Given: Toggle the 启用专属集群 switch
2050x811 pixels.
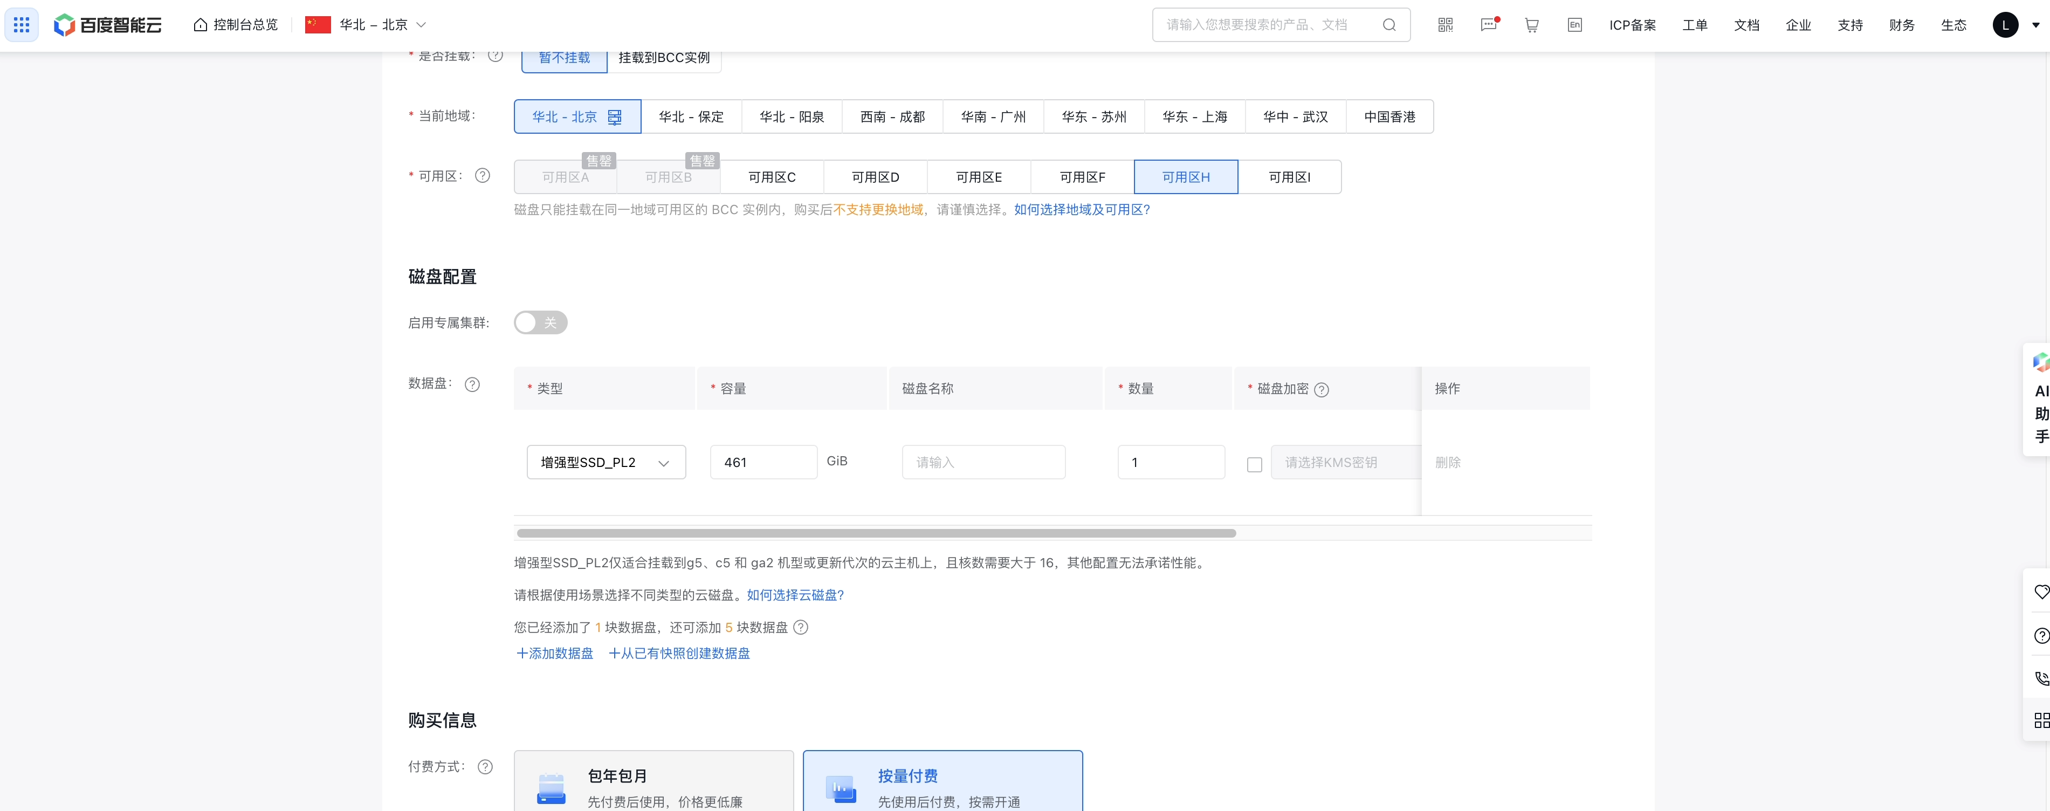Looking at the screenshot, I should (540, 322).
